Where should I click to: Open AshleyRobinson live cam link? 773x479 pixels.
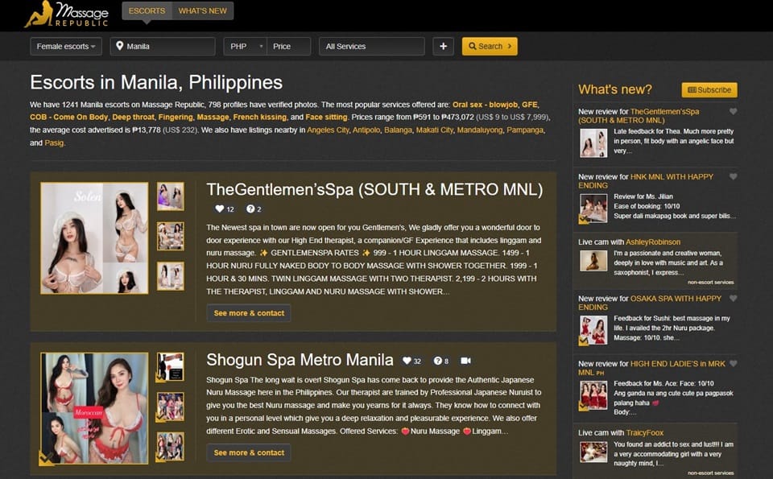(653, 242)
